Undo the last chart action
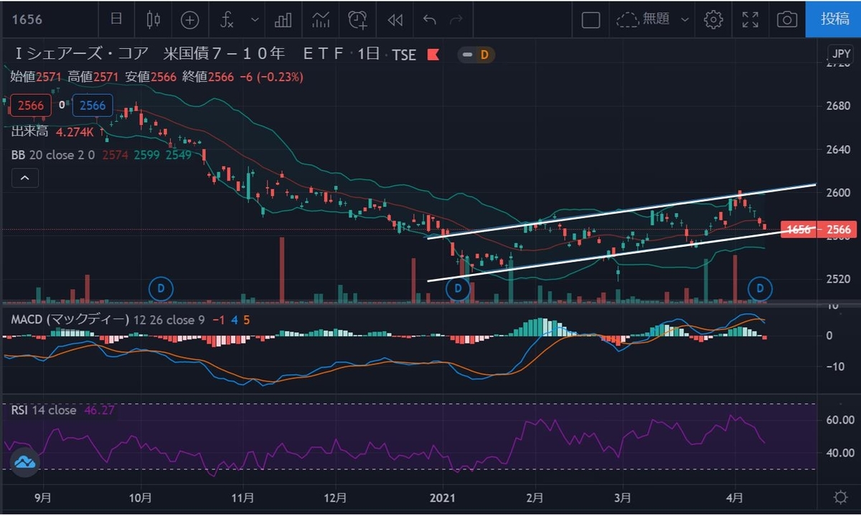This screenshot has width=861, height=515. 430,19
